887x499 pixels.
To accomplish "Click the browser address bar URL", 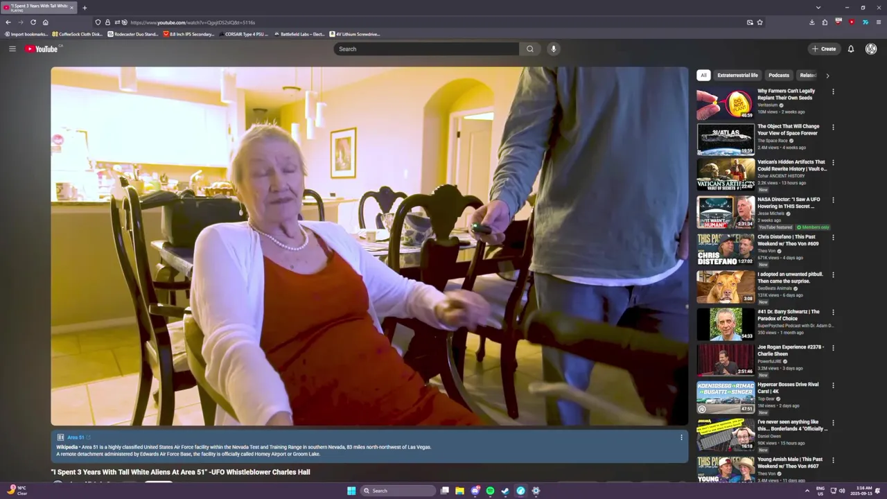I will 193,22.
